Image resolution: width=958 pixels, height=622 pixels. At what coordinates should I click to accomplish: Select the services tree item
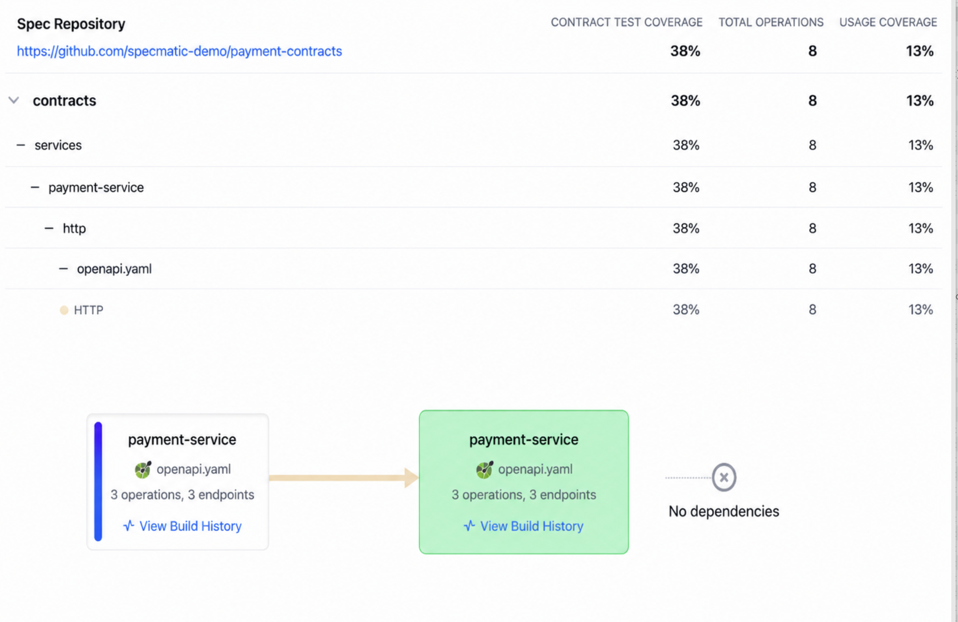tap(58, 145)
